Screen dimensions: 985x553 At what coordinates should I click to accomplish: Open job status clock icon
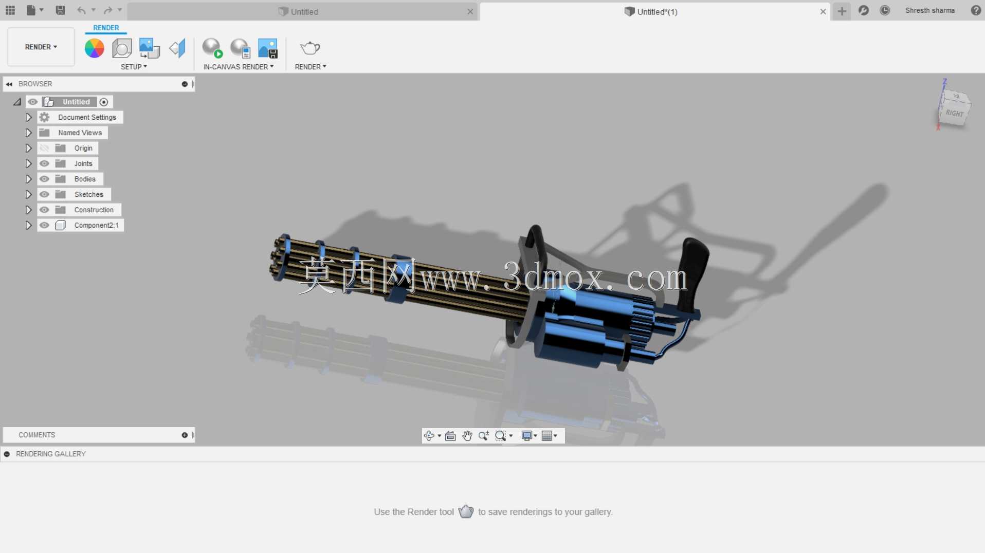click(885, 10)
